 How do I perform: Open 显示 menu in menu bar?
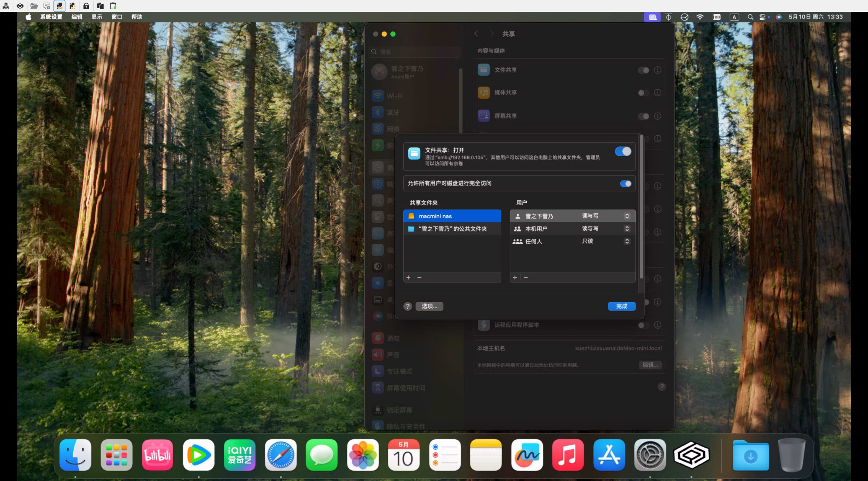(x=97, y=17)
